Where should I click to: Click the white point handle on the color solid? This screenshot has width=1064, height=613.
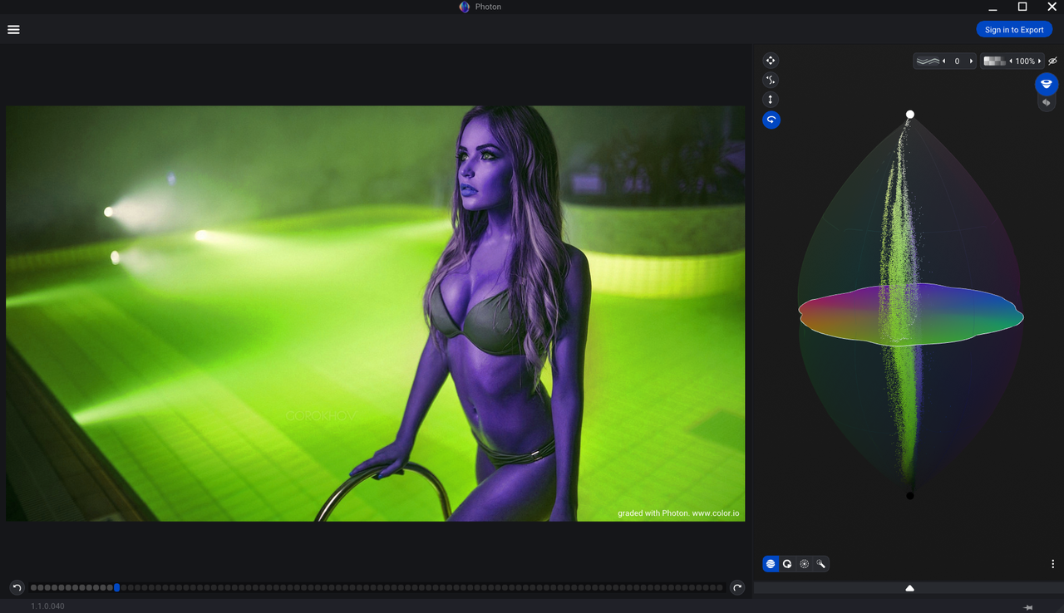tap(910, 115)
